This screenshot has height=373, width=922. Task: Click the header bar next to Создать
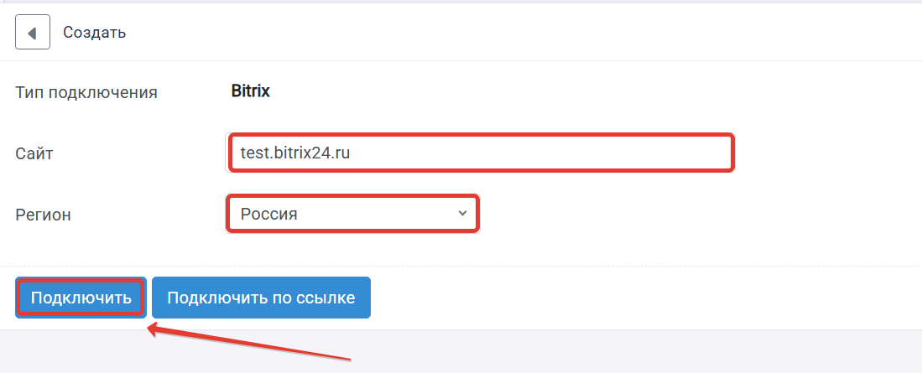tap(518, 33)
